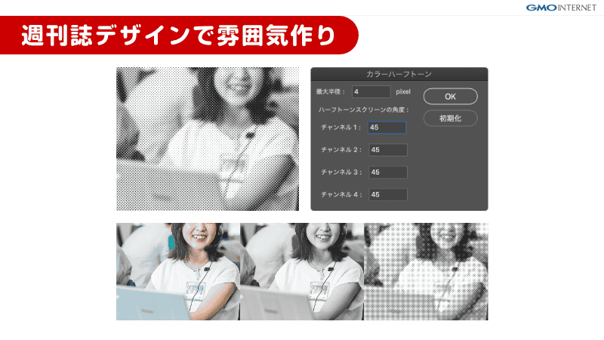Focus the チャンネル 1 angle field

pyautogui.click(x=387, y=127)
